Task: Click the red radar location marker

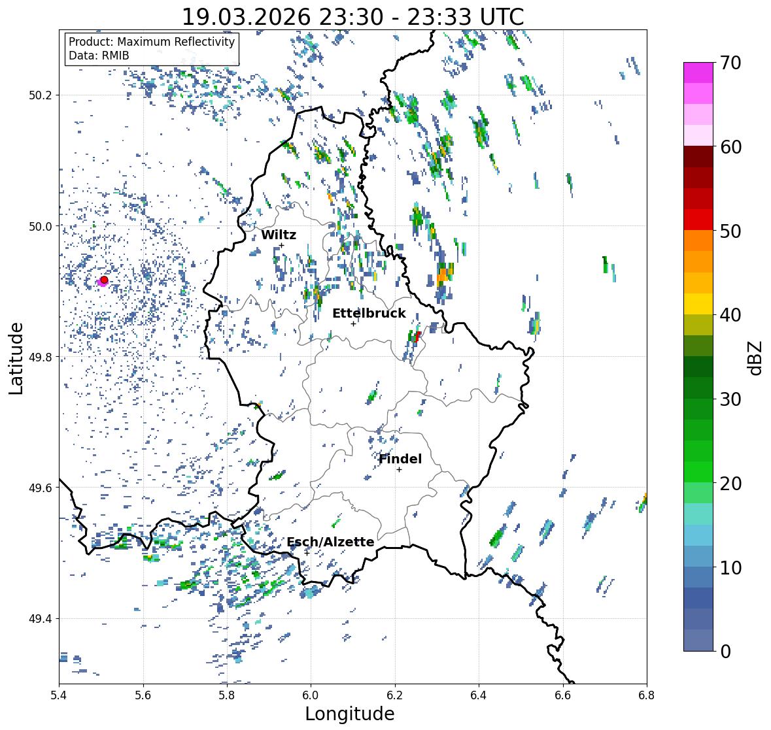Action: click(x=104, y=280)
